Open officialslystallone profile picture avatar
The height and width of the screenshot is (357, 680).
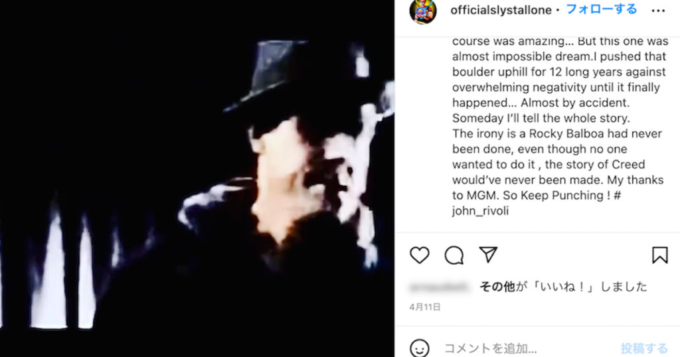[x=423, y=11]
